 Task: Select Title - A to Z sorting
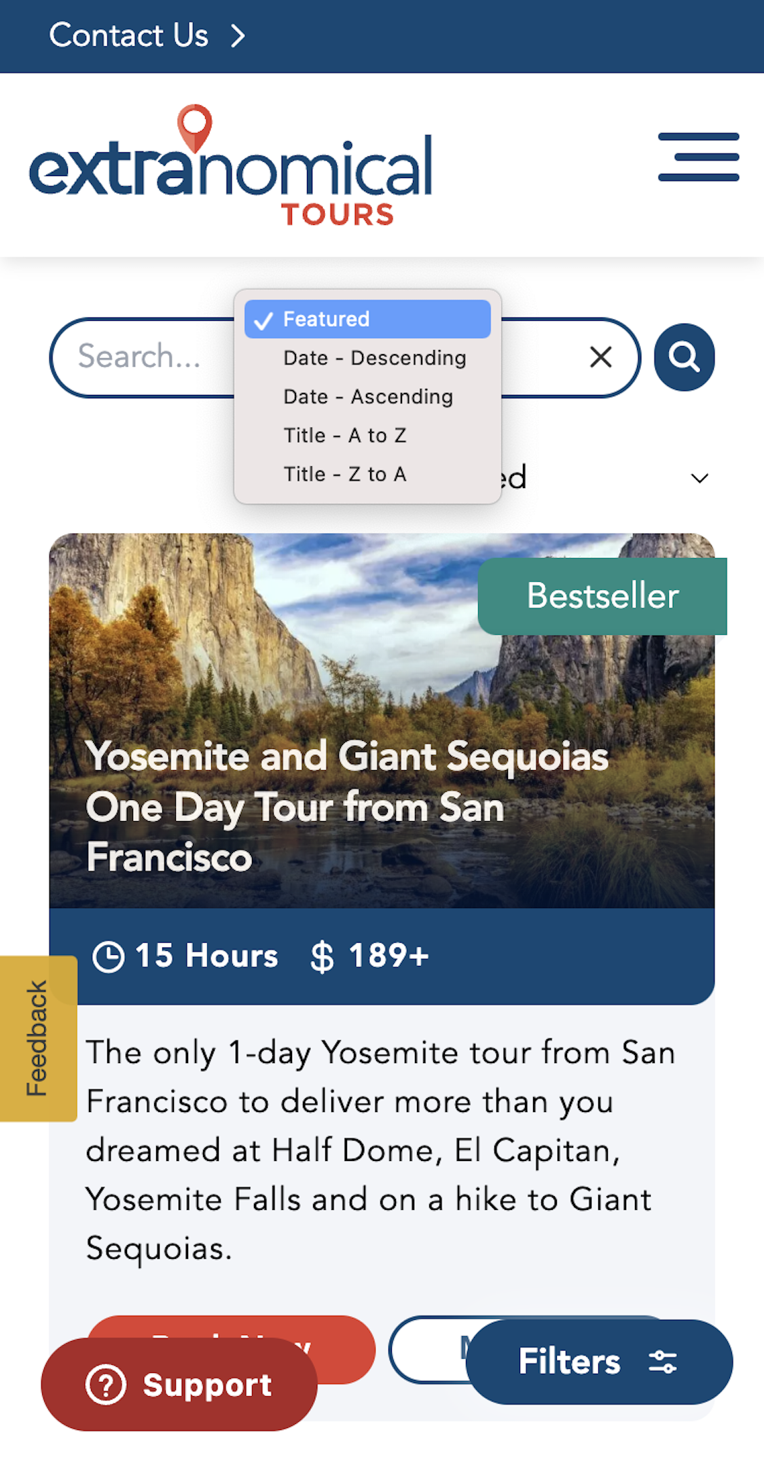[x=346, y=435]
